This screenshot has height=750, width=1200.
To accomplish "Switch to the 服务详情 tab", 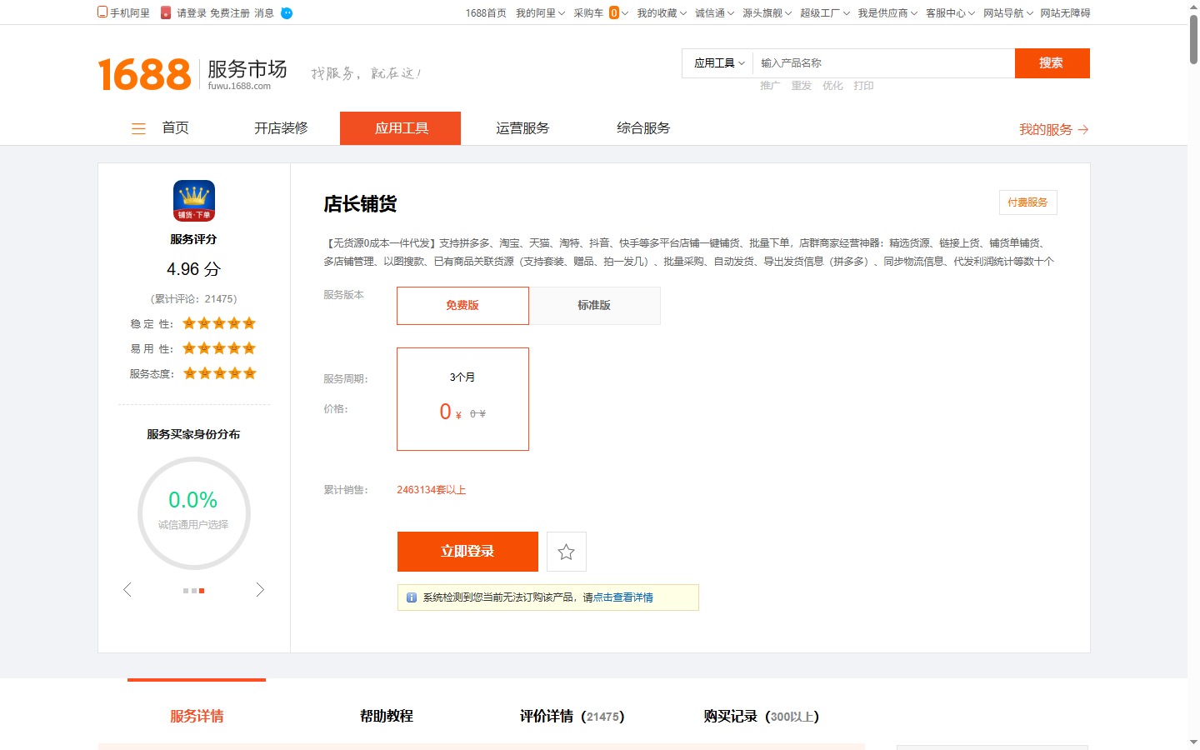I will (197, 716).
